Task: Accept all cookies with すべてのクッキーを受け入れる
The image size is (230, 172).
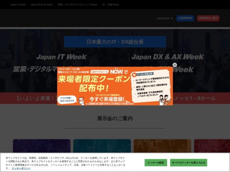Action: [189, 162]
